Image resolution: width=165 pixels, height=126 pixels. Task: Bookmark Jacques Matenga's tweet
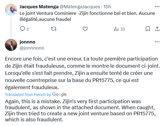point(148,29)
